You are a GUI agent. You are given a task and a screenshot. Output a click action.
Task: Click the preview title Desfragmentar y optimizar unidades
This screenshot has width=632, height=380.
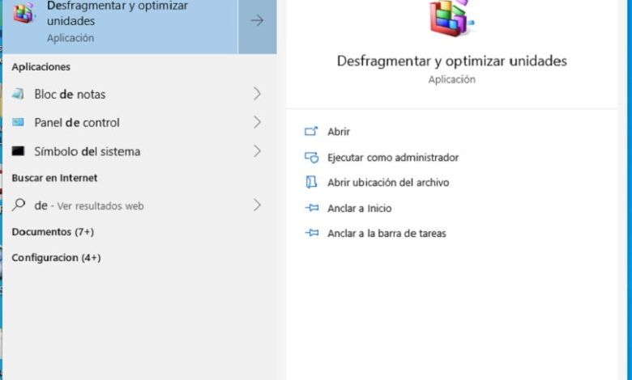452,61
